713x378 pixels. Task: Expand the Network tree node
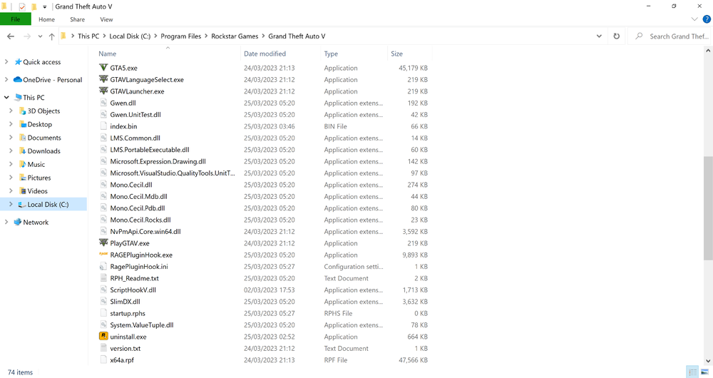point(6,222)
